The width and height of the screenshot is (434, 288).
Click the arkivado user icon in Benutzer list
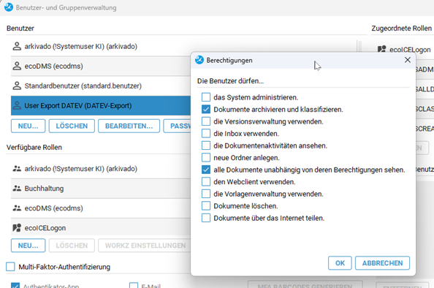17,46
